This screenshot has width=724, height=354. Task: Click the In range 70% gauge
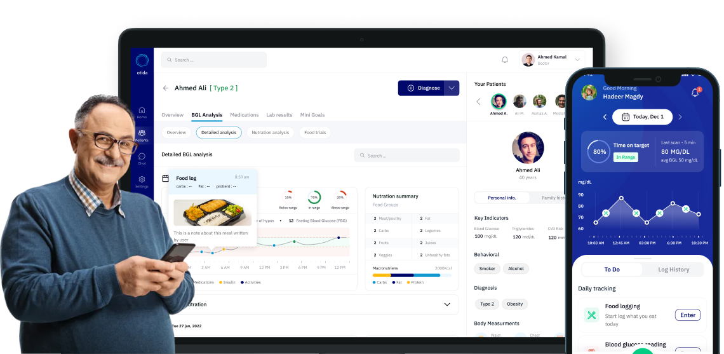314,197
